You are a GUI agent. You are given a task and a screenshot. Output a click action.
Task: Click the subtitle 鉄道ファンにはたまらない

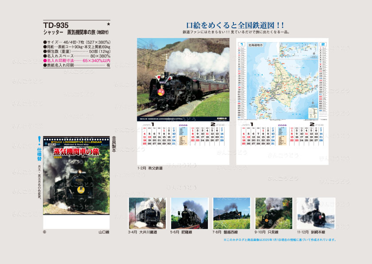click(236, 32)
